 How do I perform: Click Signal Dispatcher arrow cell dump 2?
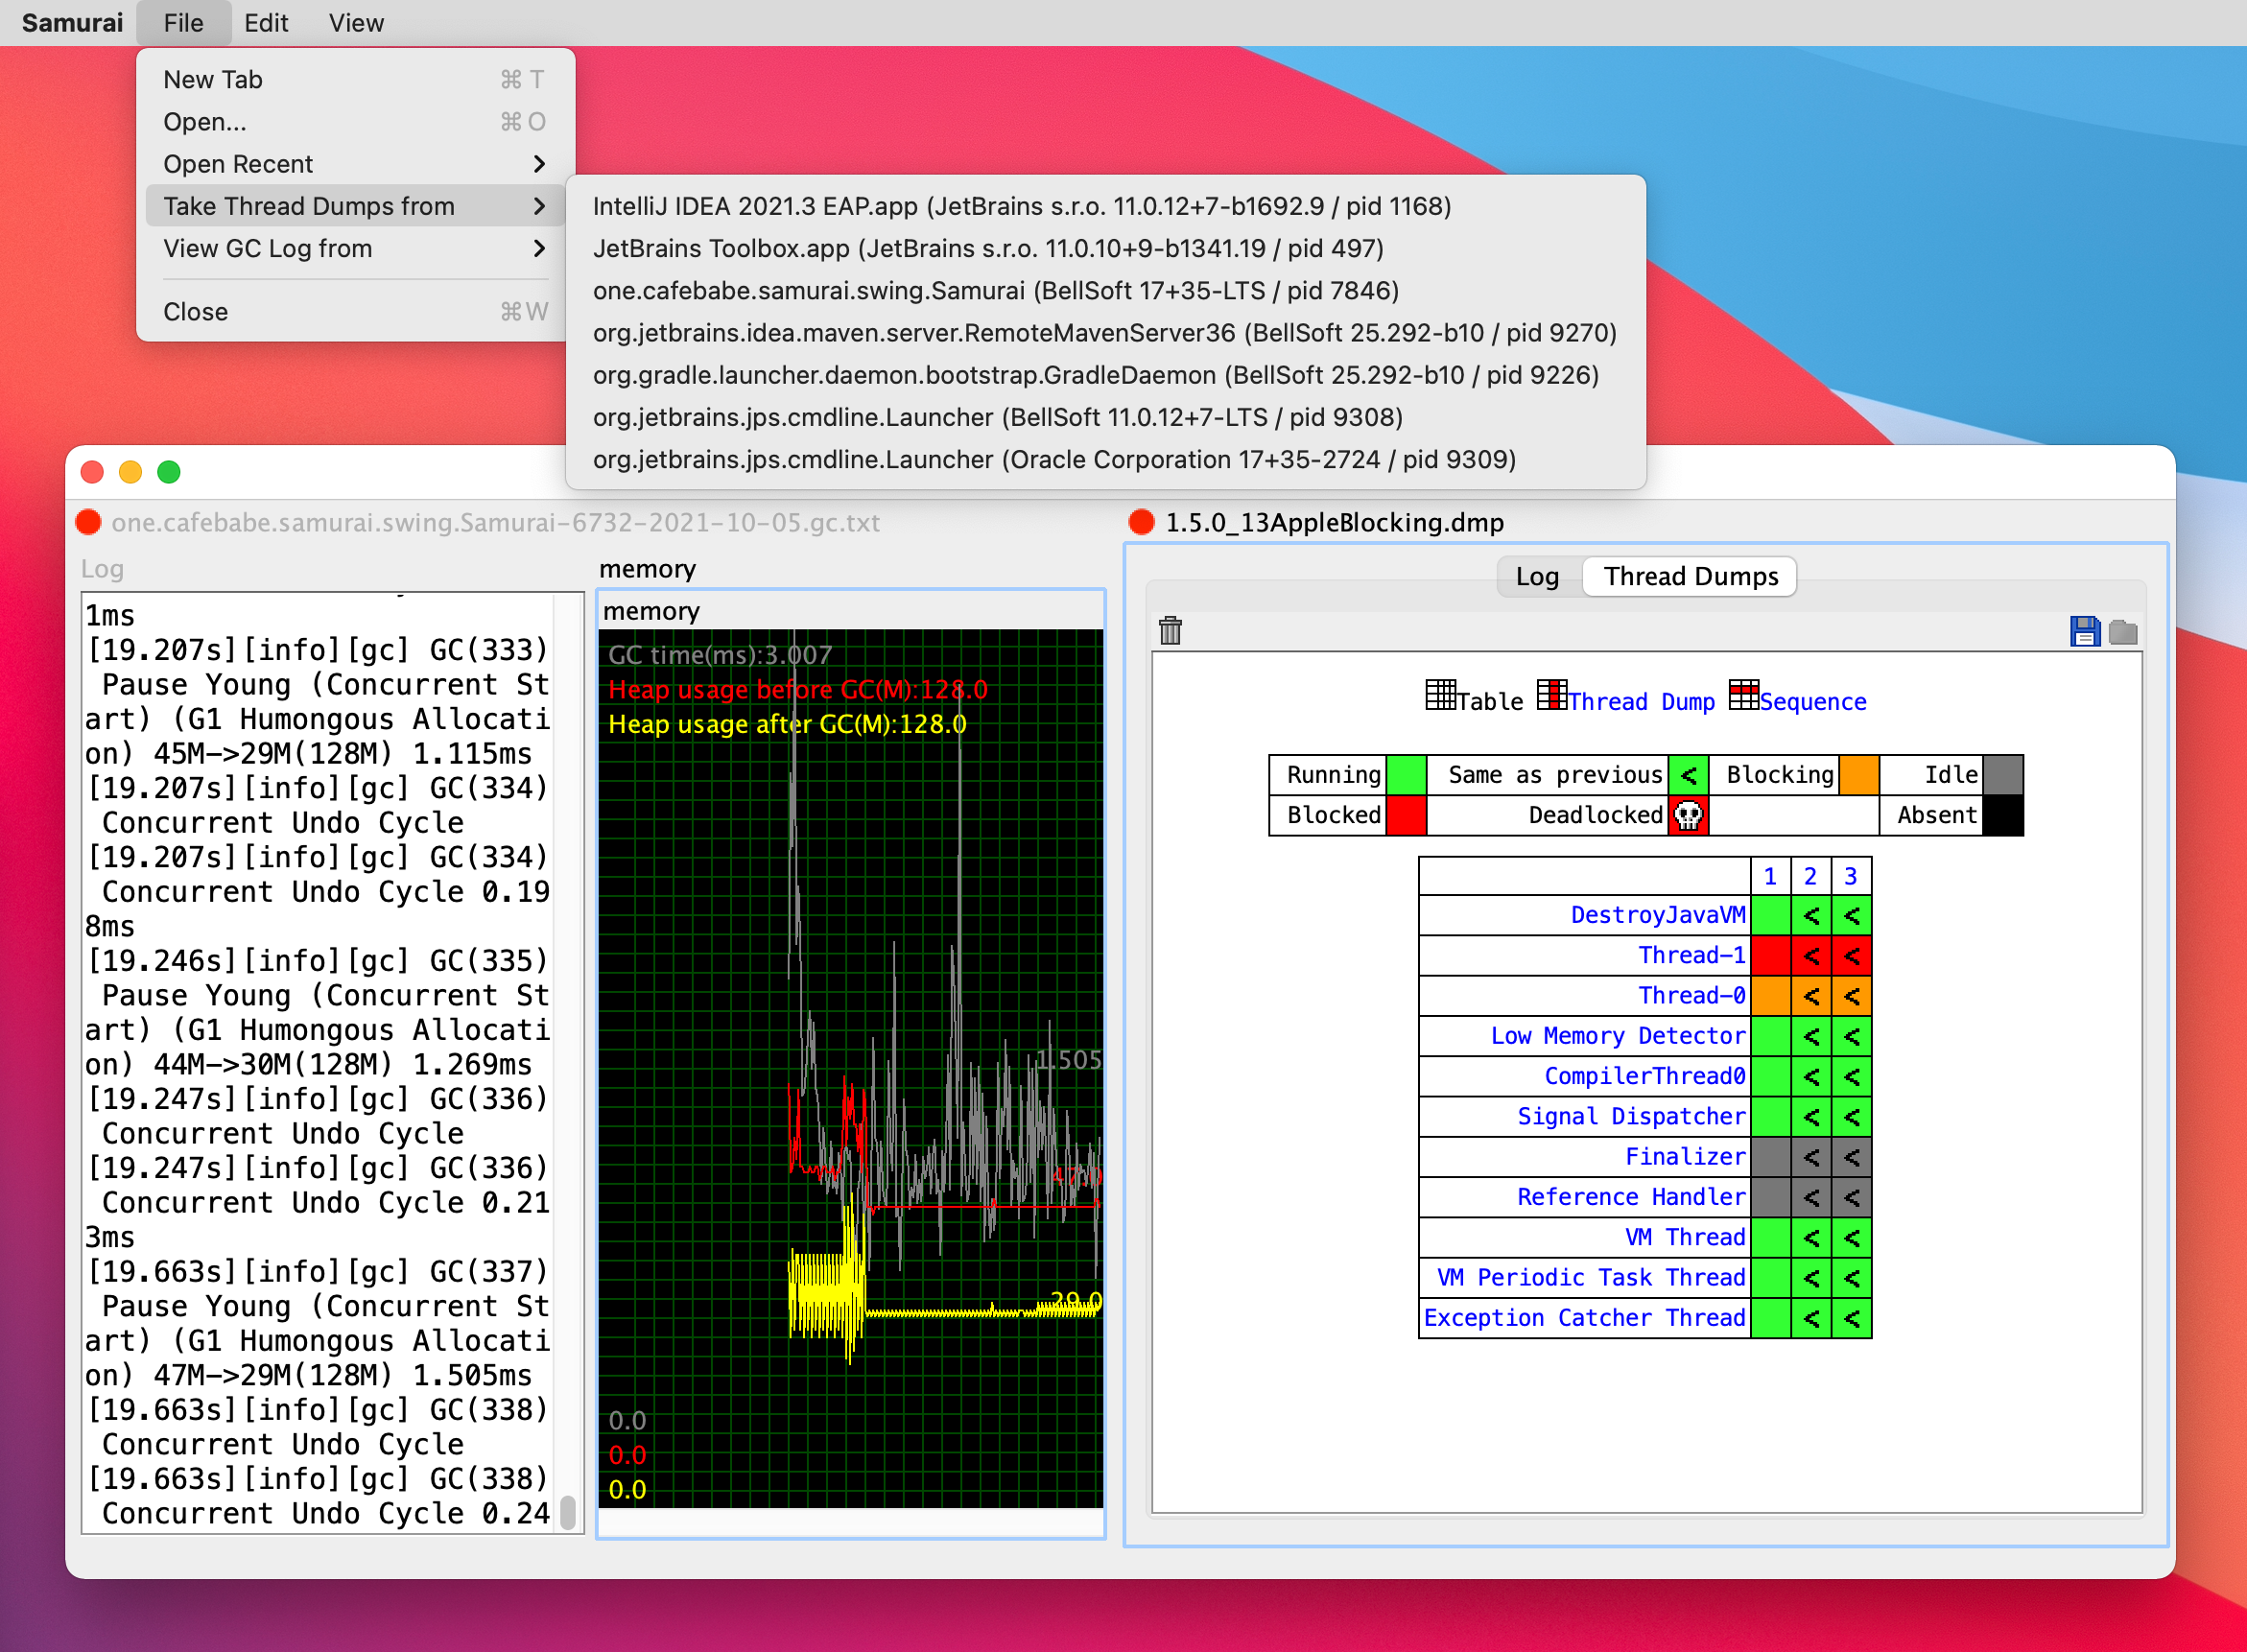point(1811,1117)
